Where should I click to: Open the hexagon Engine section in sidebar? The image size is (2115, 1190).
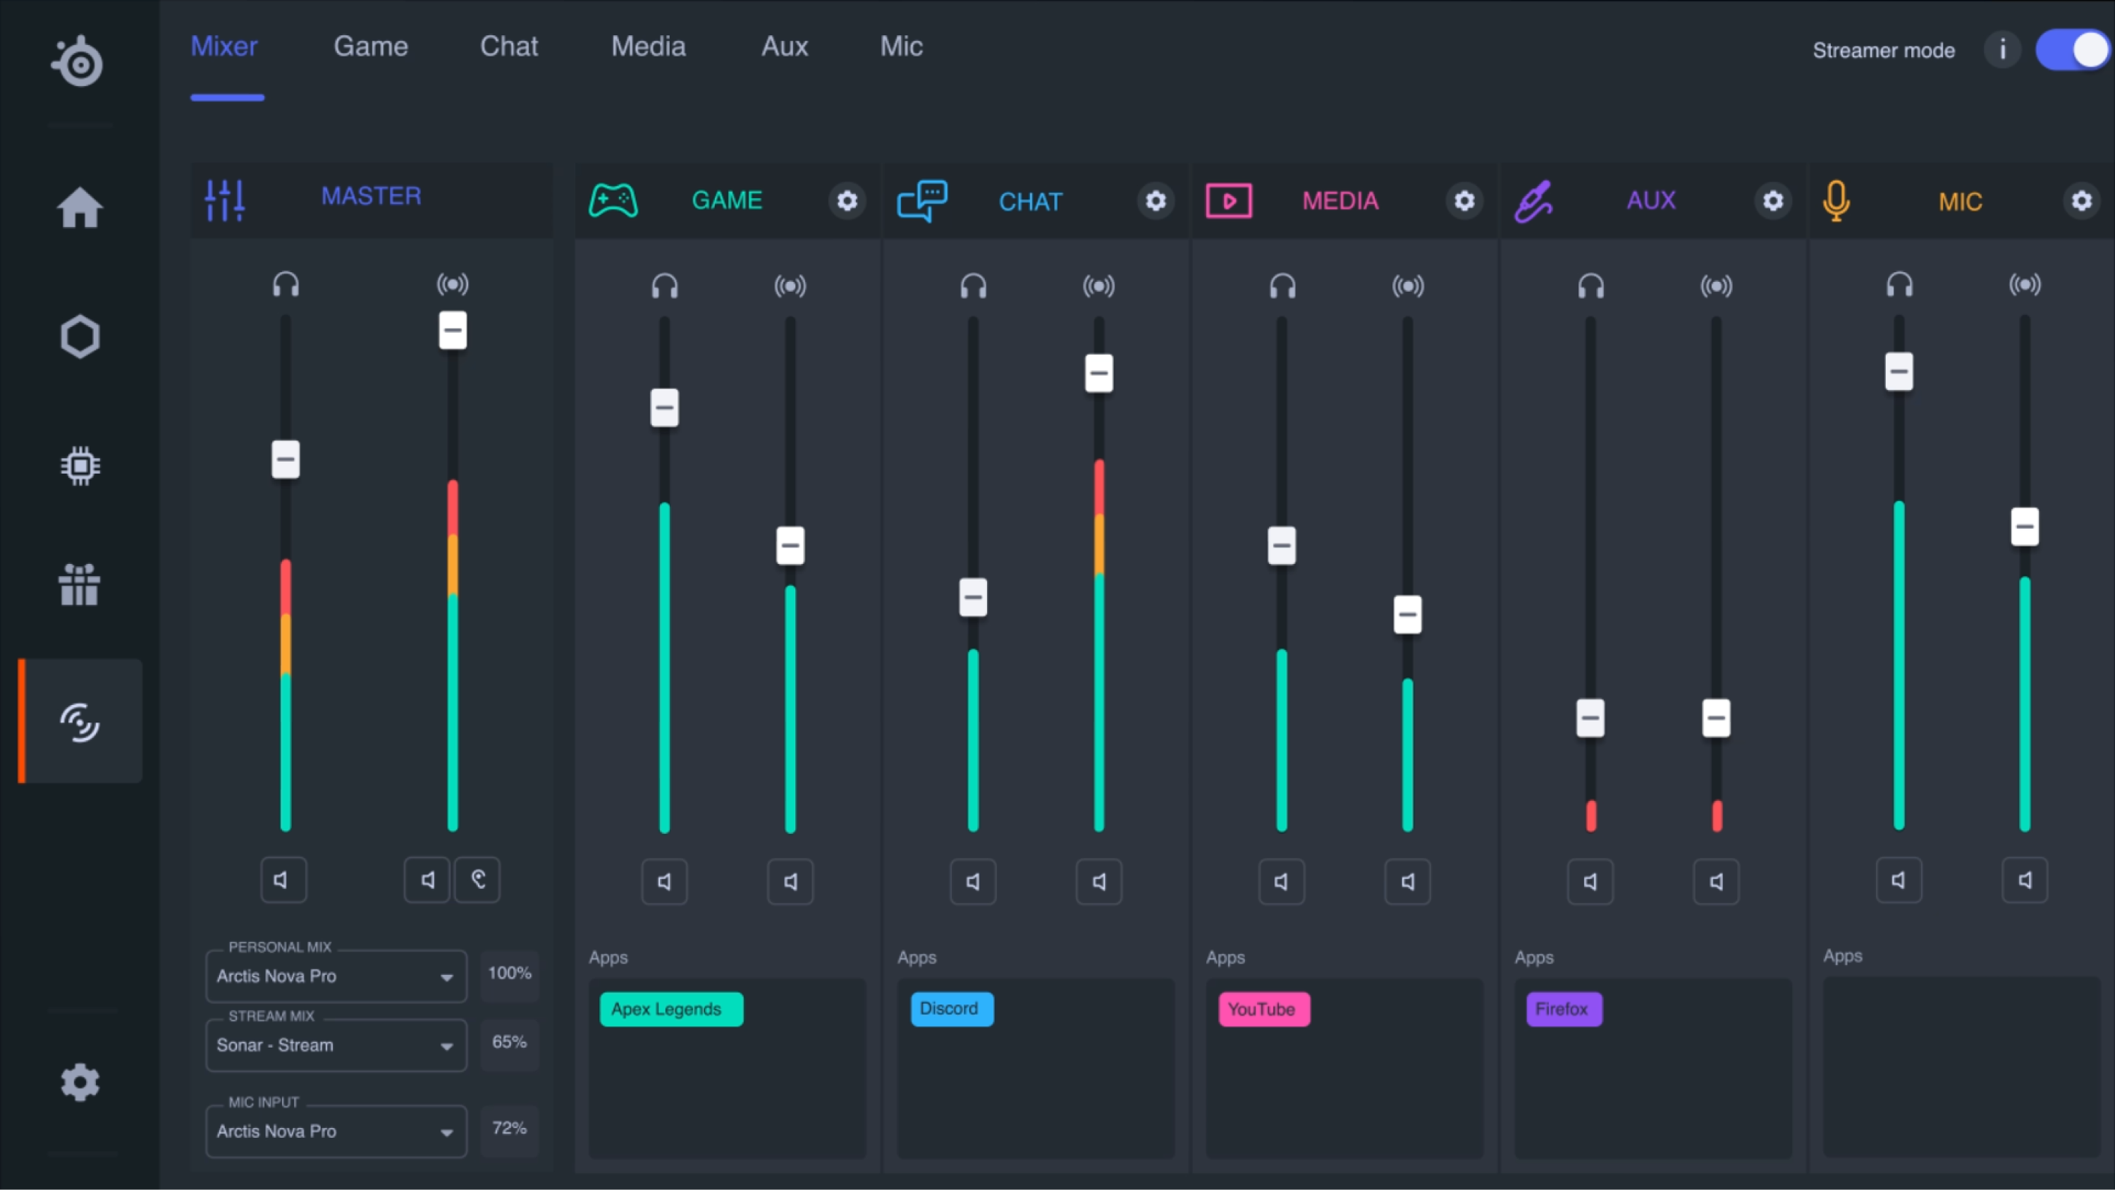tap(80, 337)
